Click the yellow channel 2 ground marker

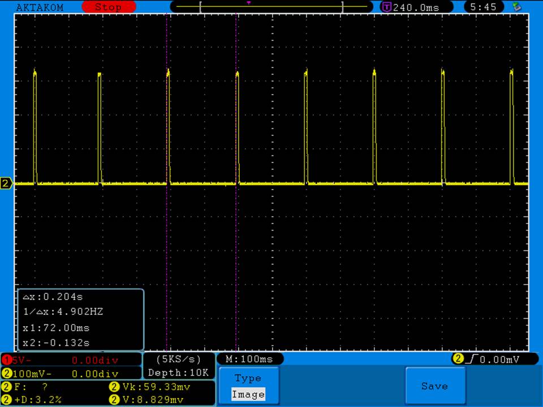(6, 184)
